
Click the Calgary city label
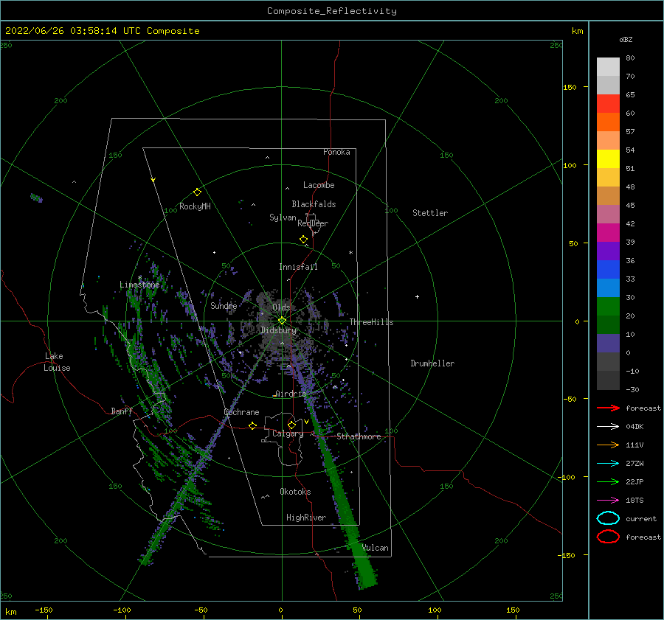click(x=288, y=433)
